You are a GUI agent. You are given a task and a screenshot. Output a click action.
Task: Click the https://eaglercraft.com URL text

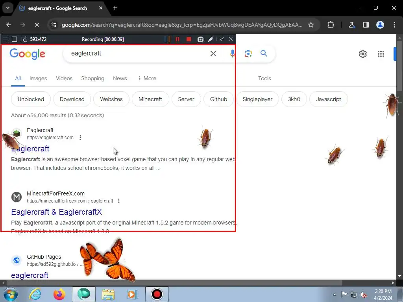click(50, 138)
